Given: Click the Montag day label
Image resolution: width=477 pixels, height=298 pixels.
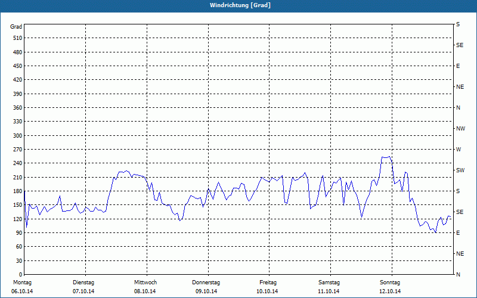Looking at the screenshot, I should 22,283.
